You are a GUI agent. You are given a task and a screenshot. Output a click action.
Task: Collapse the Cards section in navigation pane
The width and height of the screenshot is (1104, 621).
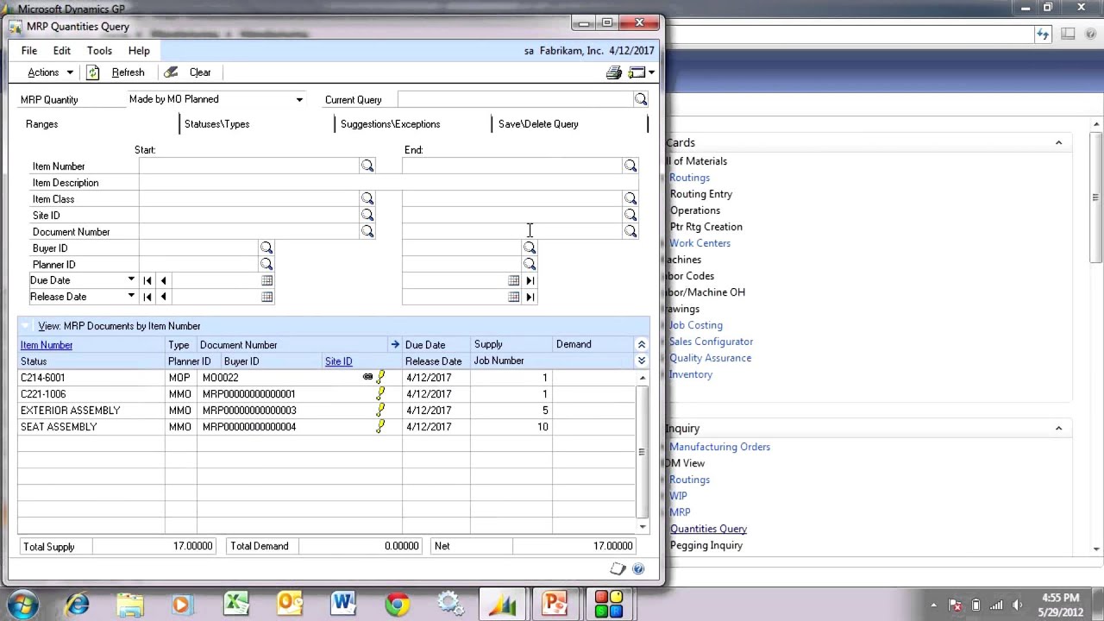pyautogui.click(x=1058, y=143)
